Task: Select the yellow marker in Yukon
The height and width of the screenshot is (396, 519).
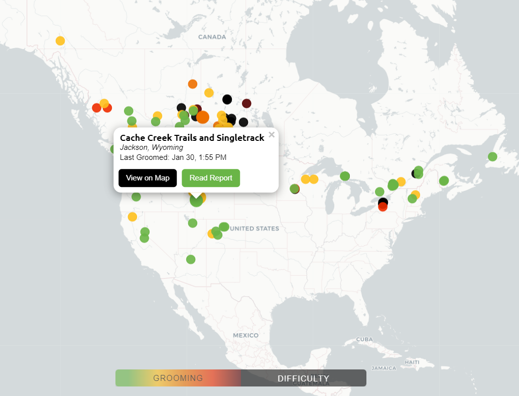Action: pyautogui.click(x=60, y=41)
